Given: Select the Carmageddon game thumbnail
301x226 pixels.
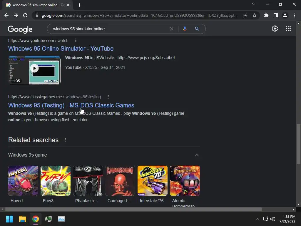Looking at the screenshot, I should (x=120, y=181).
